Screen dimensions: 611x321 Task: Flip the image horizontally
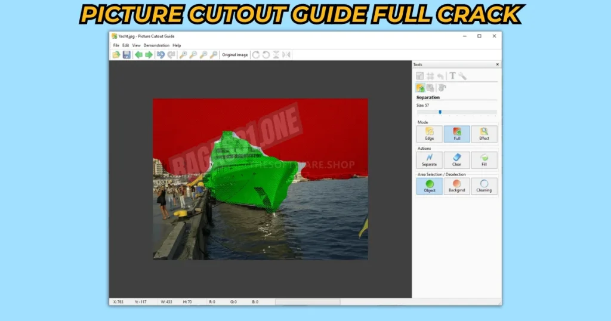pos(286,55)
